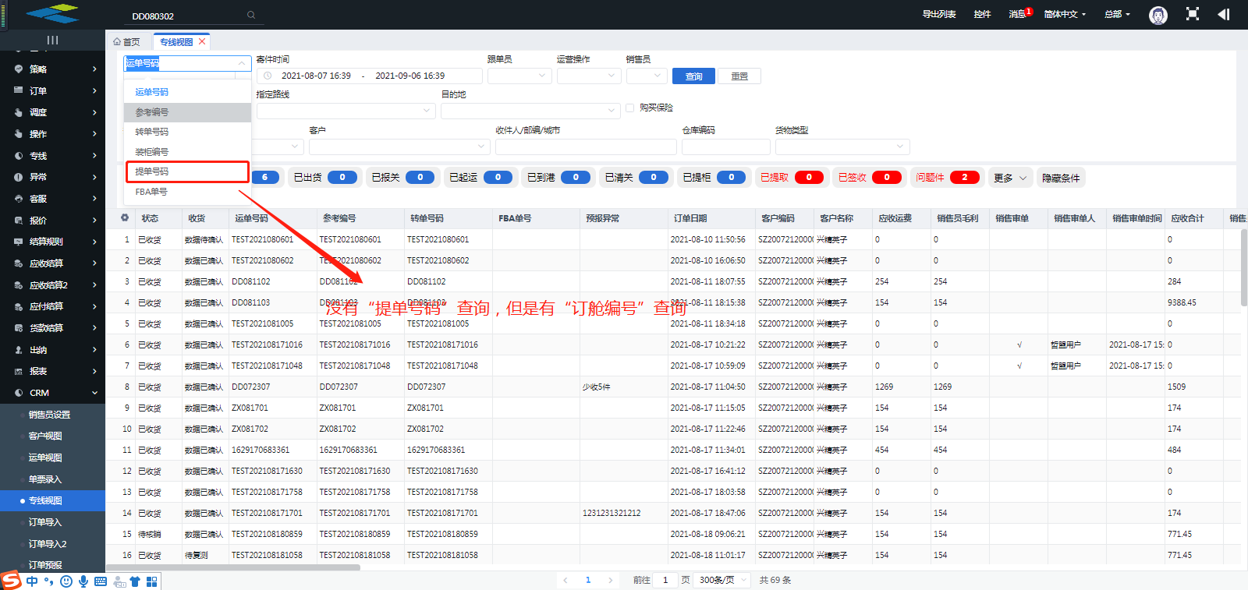1248x590 pixels.
Task: Open the 运营操作 dropdown
Action: 589,76
